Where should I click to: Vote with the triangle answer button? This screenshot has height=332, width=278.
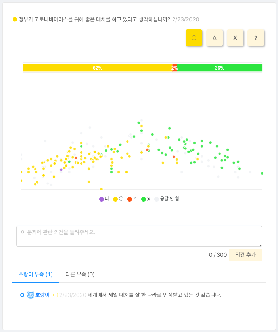pos(215,38)
